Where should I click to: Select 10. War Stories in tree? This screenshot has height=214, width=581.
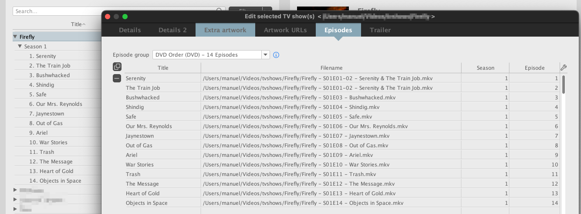coord(48,143)
